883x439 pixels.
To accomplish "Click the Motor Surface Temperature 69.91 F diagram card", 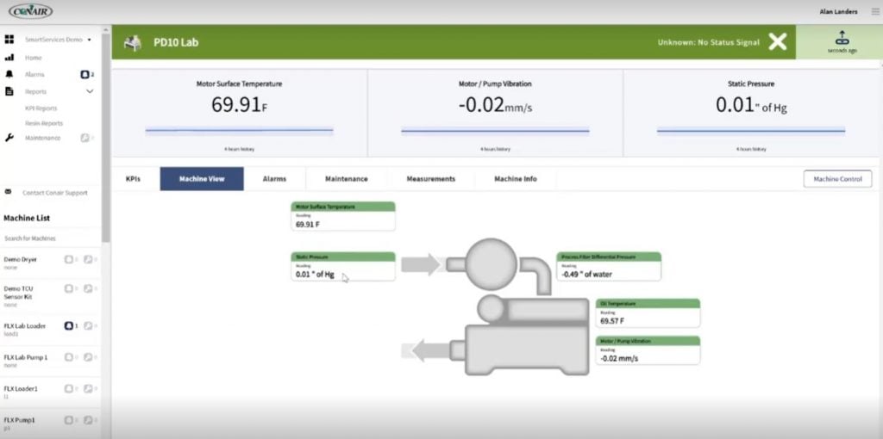I will 343,216.
